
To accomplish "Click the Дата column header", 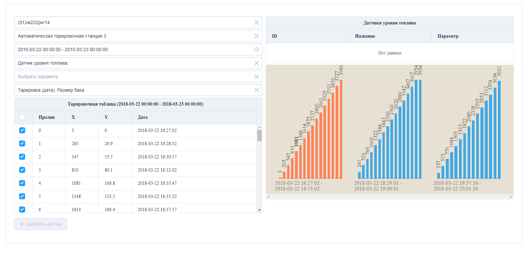I will [x=143, y=117].
